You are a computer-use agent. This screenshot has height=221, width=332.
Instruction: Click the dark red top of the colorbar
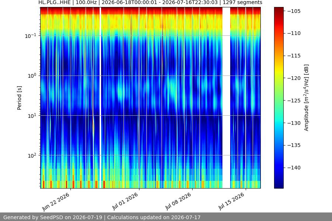coord(279,9)
